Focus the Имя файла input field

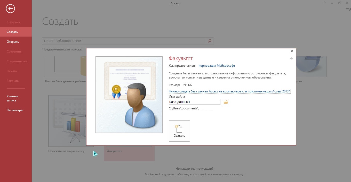point(195,102)
